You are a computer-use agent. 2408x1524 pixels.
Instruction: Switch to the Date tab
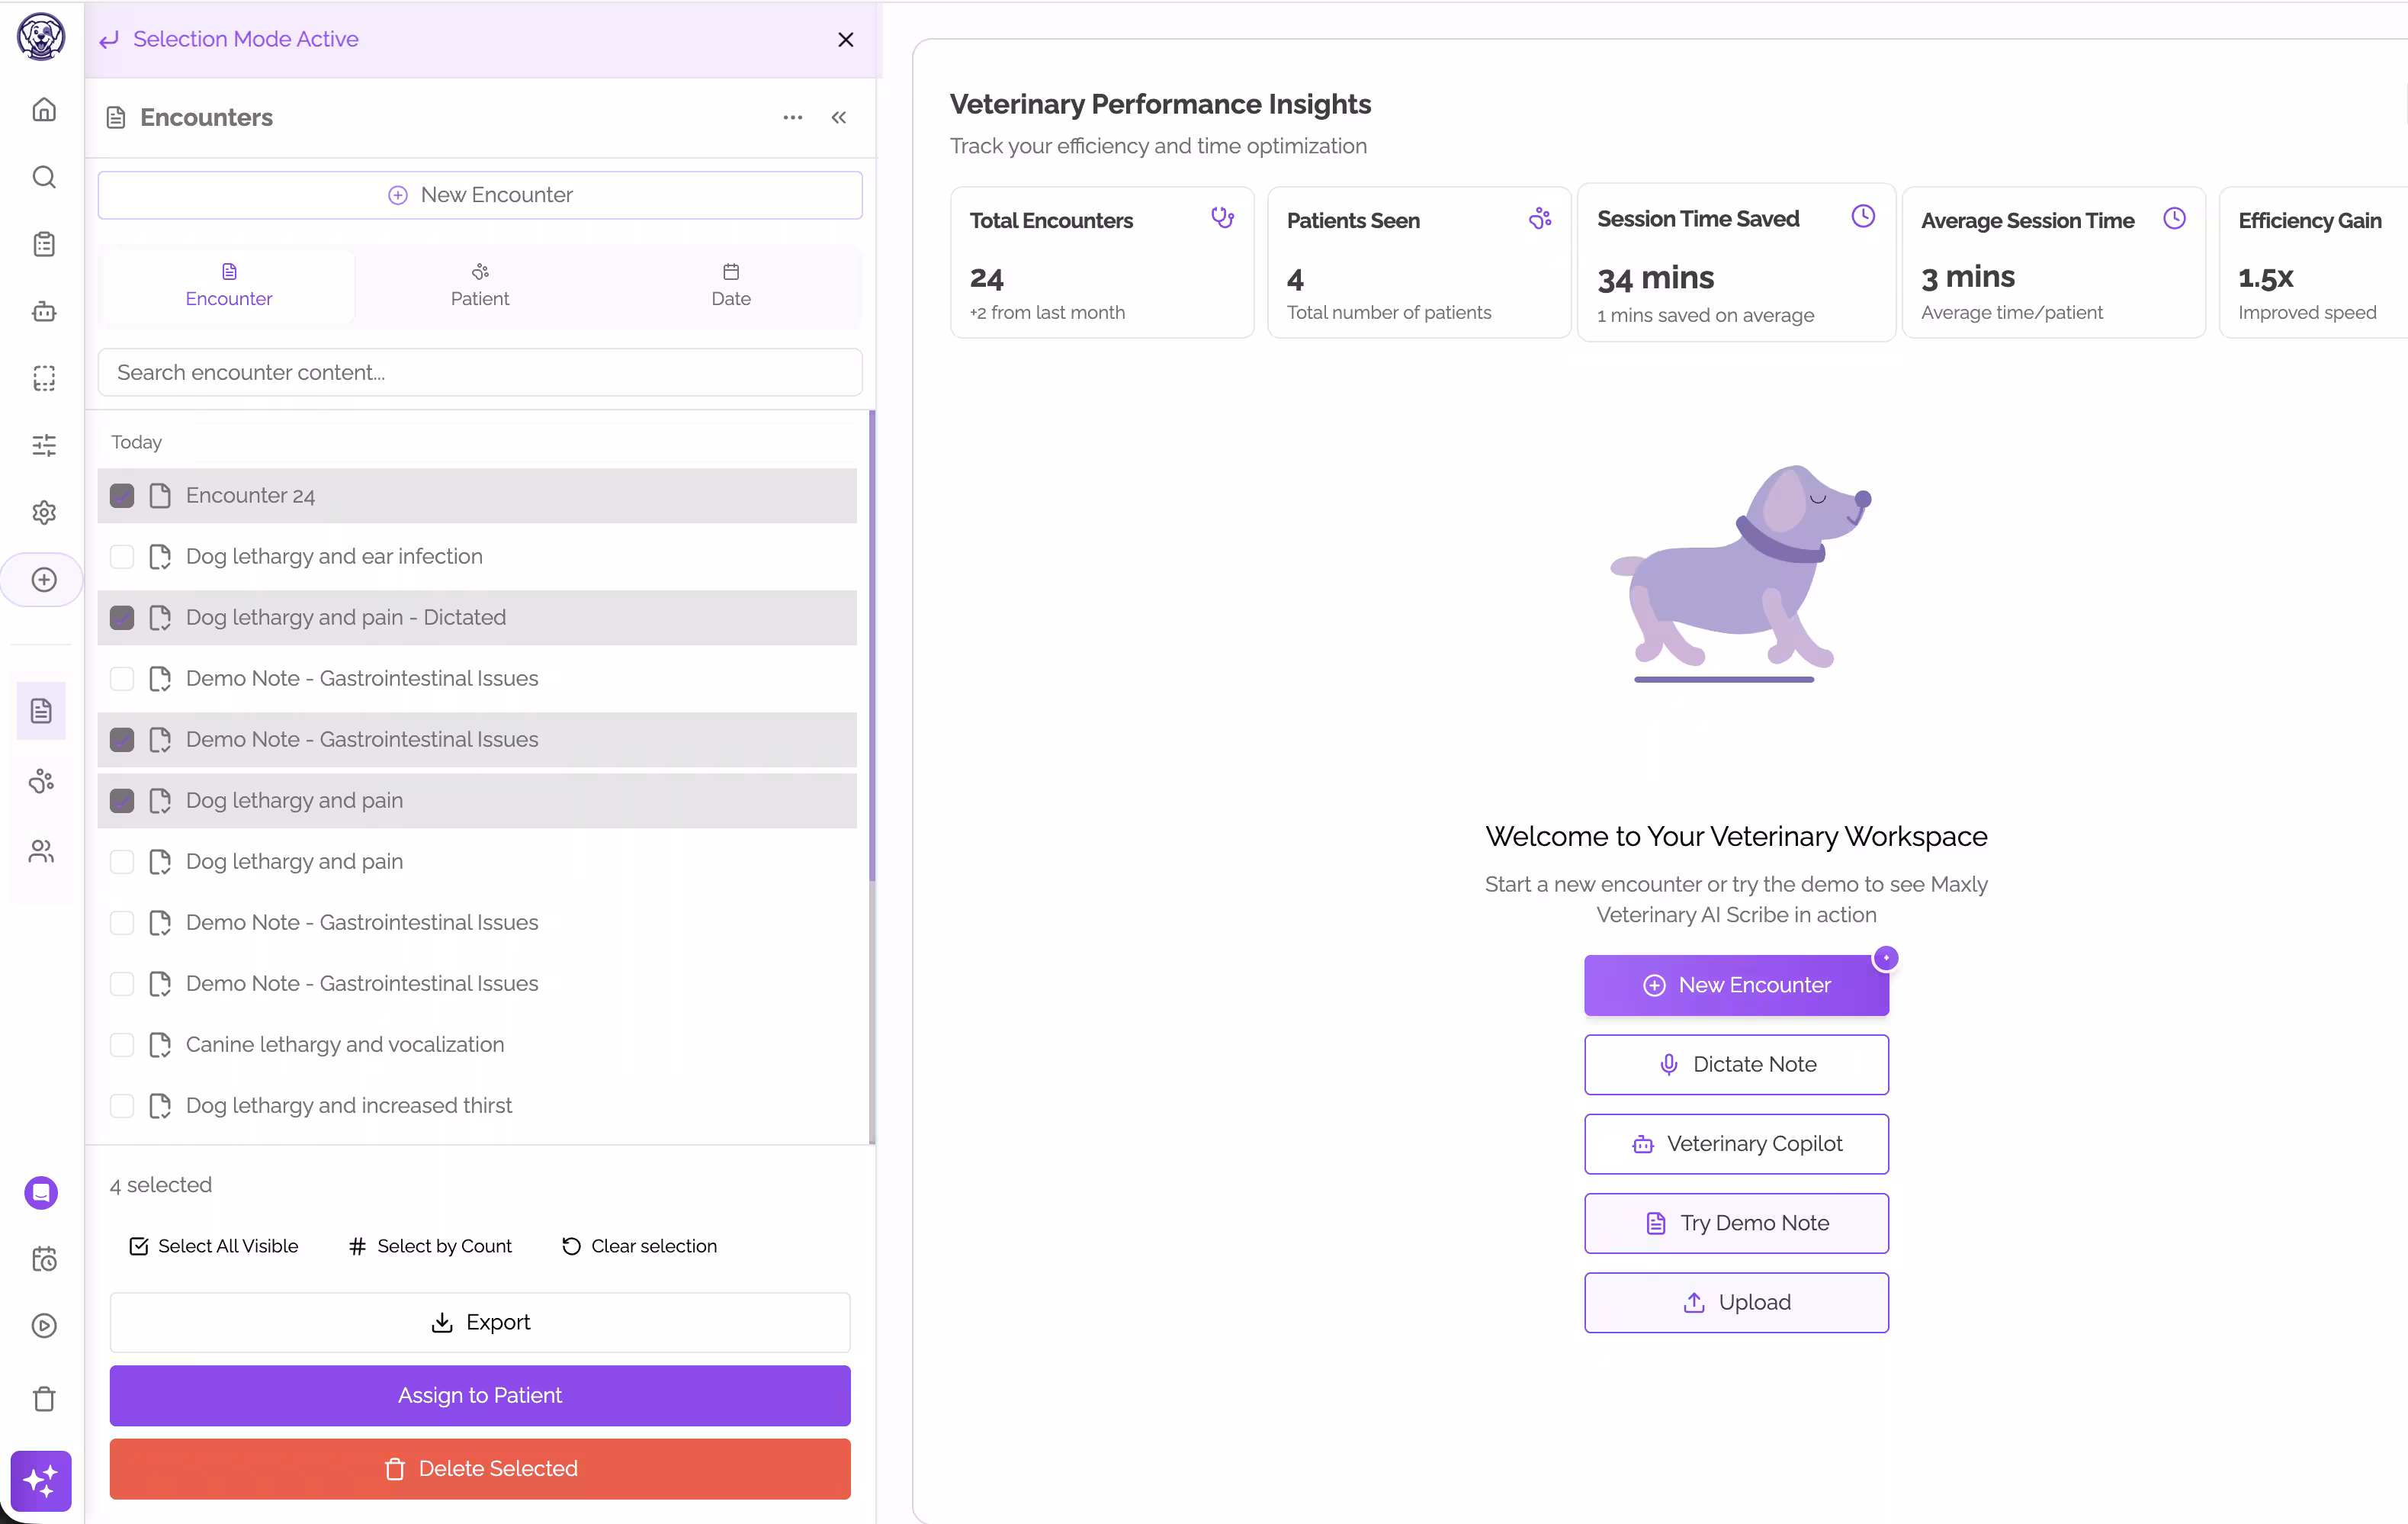(x=731, y=286)
